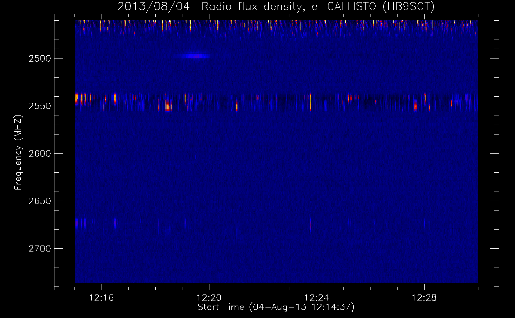Screen dimensions: 515x318
Task: Select the 2500 frequency tick label
Action: [x=40, y=59]
